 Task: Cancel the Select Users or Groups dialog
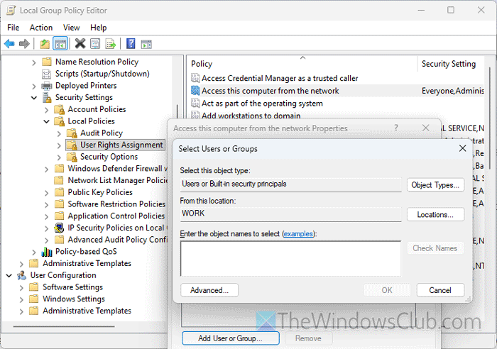[x=440, y=290]
